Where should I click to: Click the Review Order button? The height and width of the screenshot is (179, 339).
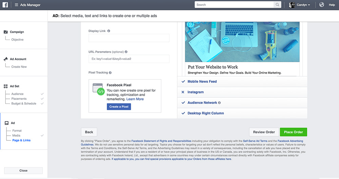pos(264,132)
